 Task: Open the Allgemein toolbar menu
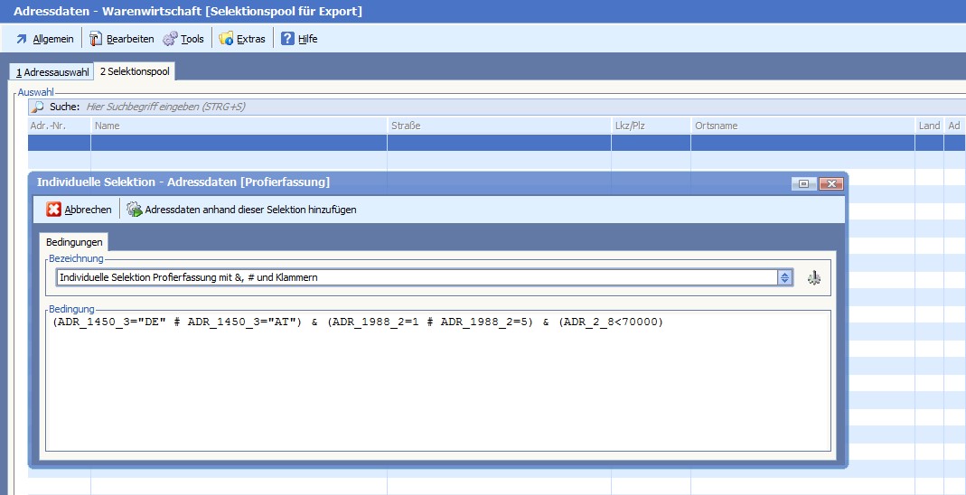tap(44, 39)
